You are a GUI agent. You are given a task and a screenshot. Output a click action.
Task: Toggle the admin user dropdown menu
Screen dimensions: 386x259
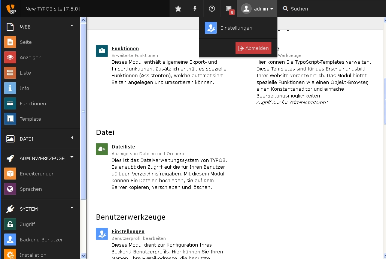[x=257, y=9]
